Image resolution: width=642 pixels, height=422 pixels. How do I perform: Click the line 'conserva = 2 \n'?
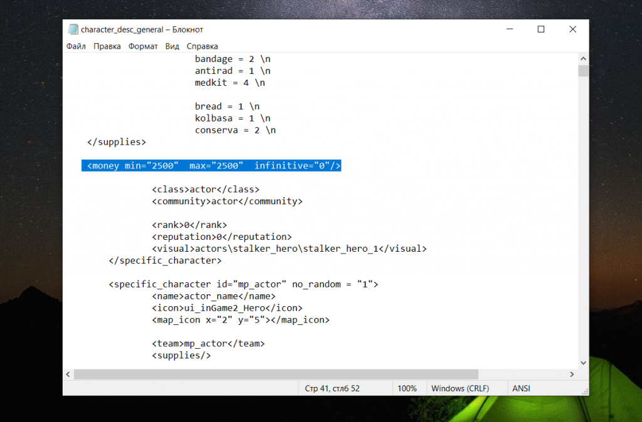[236, 130]
